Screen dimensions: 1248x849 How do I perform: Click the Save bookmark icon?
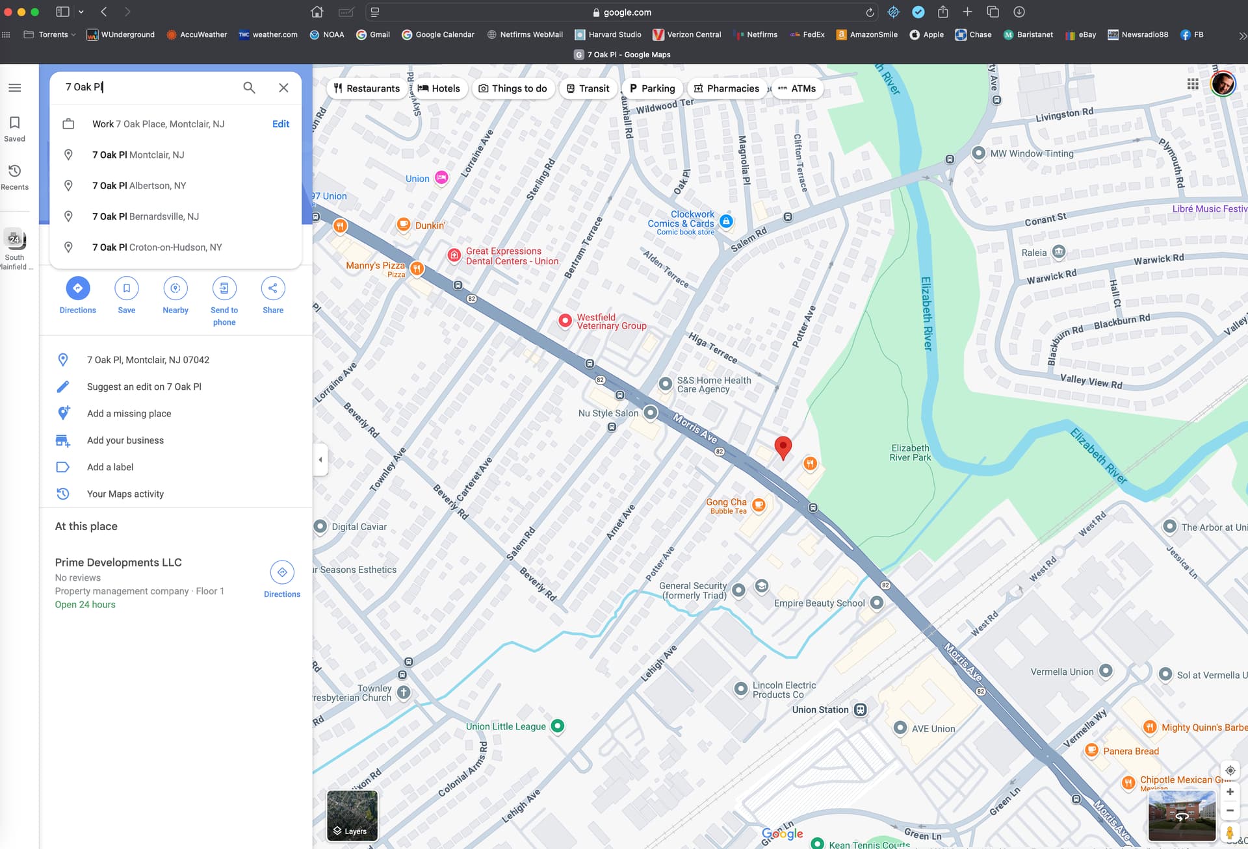point(126,288)
